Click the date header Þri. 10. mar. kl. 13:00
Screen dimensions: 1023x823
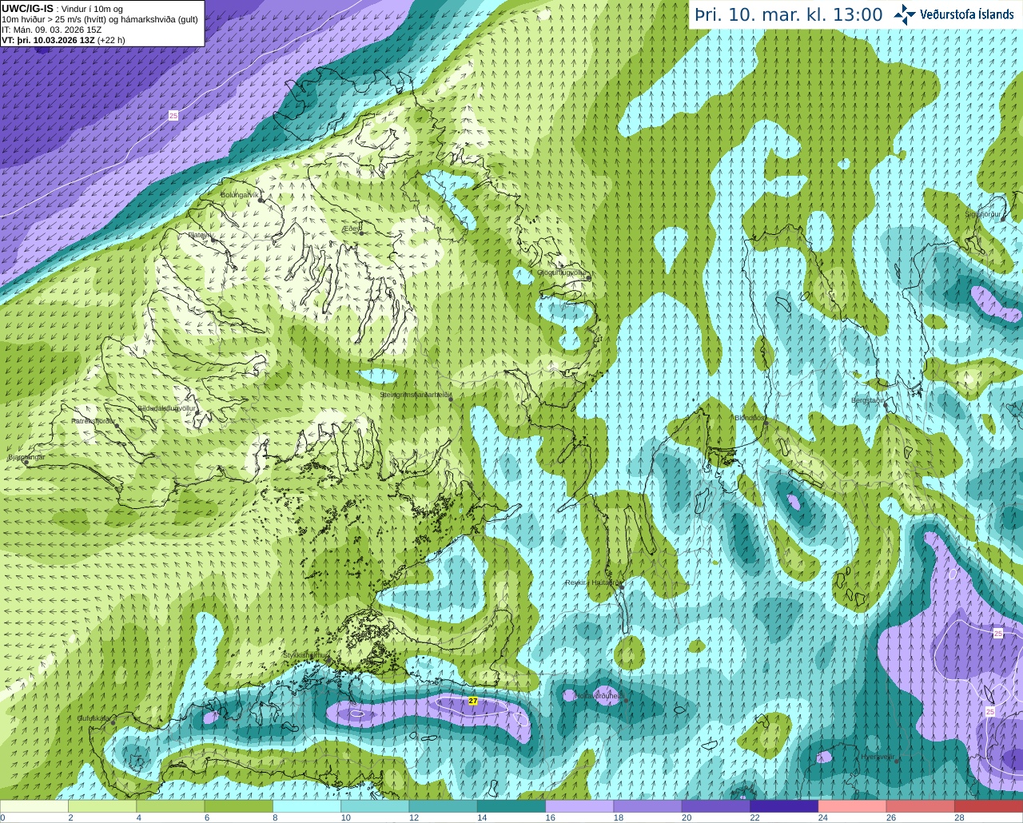point(789,14)
